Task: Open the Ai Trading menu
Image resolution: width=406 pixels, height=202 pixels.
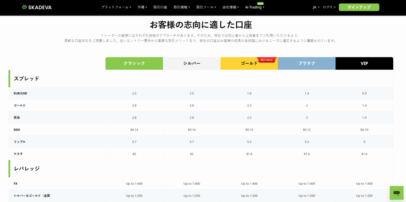Action: coord(254,7)
